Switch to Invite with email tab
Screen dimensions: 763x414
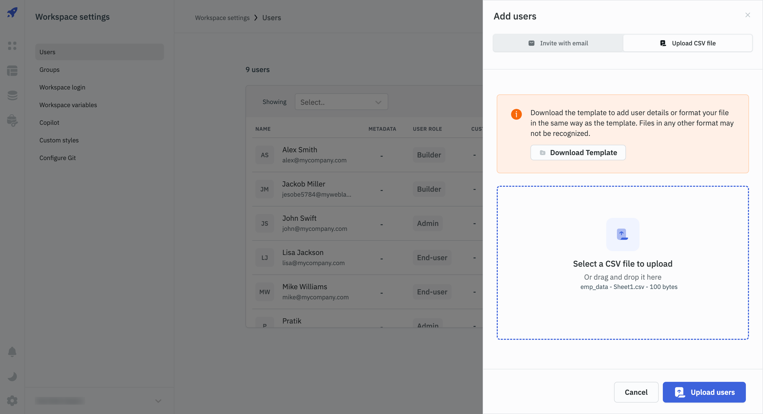coord(558,43)
